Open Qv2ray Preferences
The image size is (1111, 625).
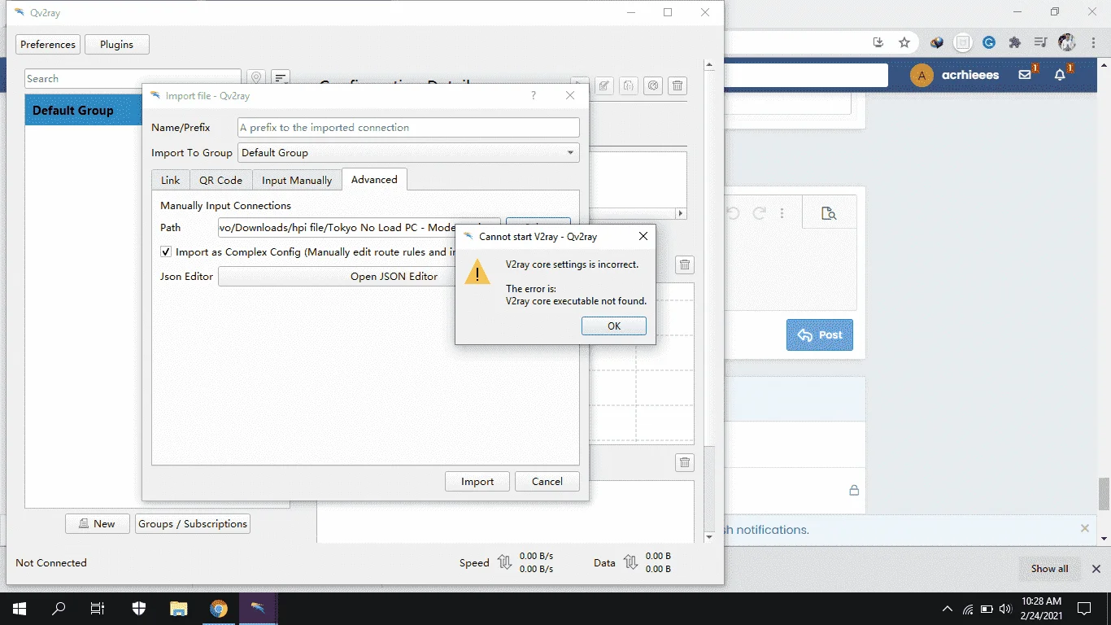pos(48,45)
